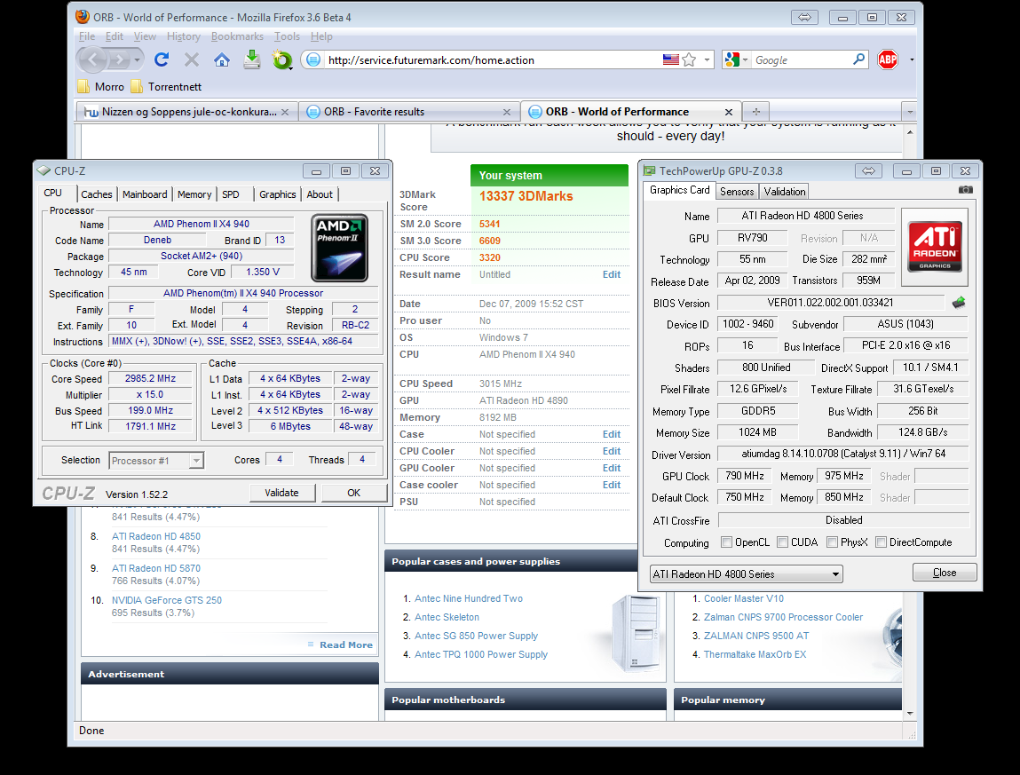Enable the PhysX checkbox
The width and height of the screenshot is (1020, 775).
coord(832,542)
